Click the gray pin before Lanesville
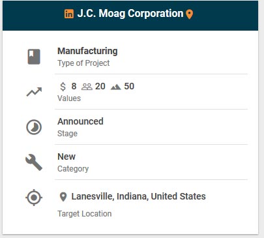The image size is (264, 238). pyautogui.click(x=63, y=197)
